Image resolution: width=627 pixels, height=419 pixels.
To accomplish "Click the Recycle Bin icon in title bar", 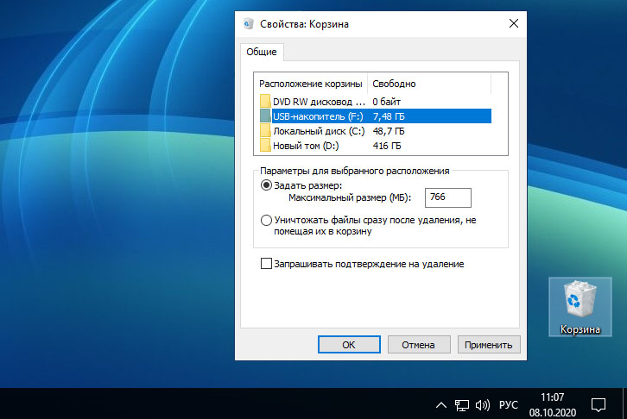I will click(x=249, y=24).
